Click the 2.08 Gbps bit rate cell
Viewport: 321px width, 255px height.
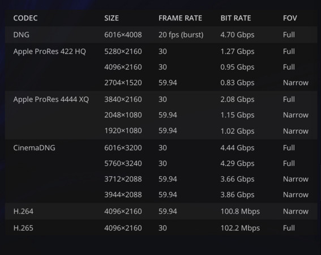[237, 100]
